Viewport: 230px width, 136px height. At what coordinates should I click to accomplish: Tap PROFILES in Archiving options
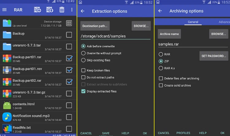183,133
